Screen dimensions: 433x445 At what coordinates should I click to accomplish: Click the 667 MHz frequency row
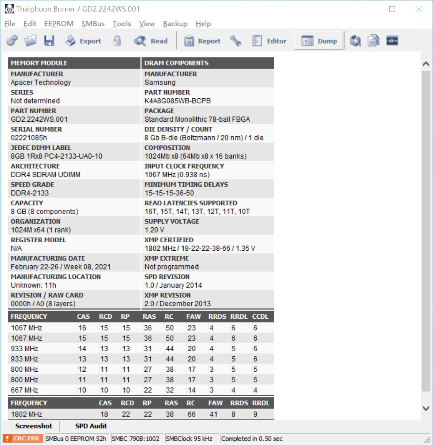click(x=141, y=390)
